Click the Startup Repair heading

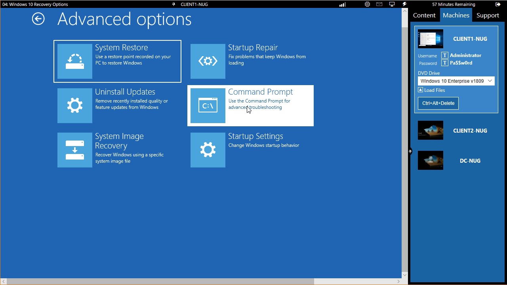253,47
